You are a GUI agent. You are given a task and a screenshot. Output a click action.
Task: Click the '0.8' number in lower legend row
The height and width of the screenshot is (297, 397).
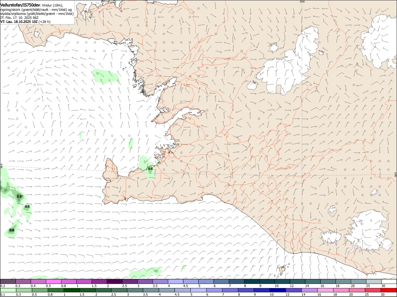click(x=50, y=295)
